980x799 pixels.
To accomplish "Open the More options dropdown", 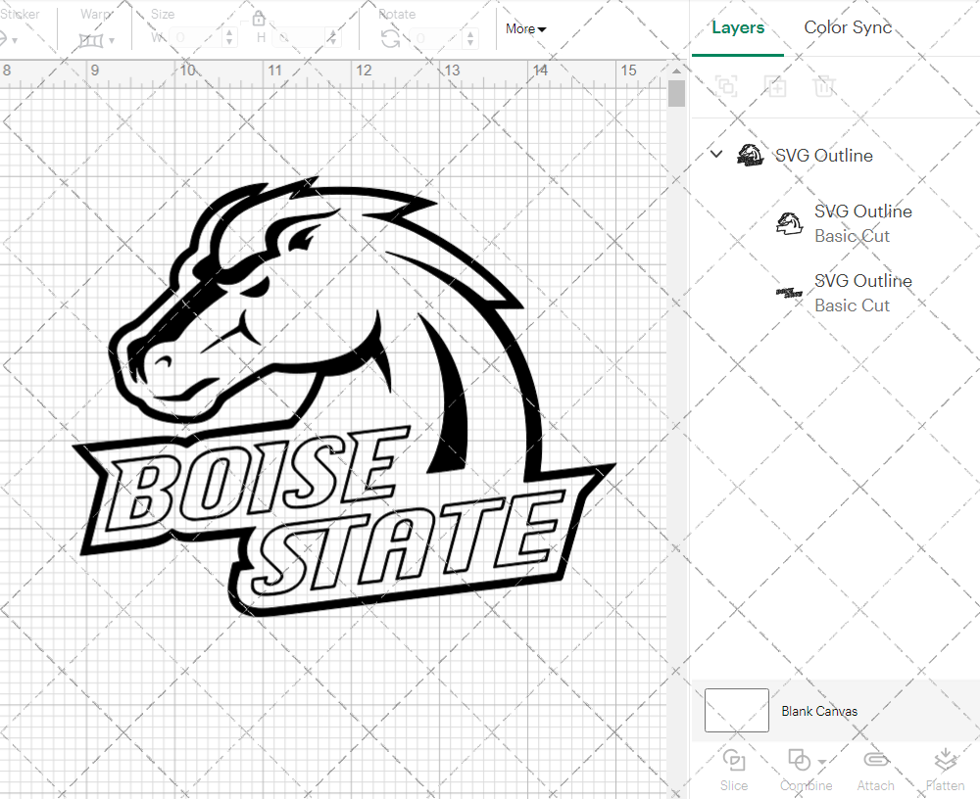I will pyautogui.click(x=525, y=29).
